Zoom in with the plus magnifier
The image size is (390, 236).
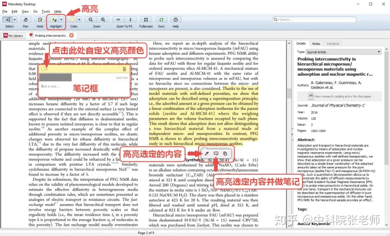[103, 19]
